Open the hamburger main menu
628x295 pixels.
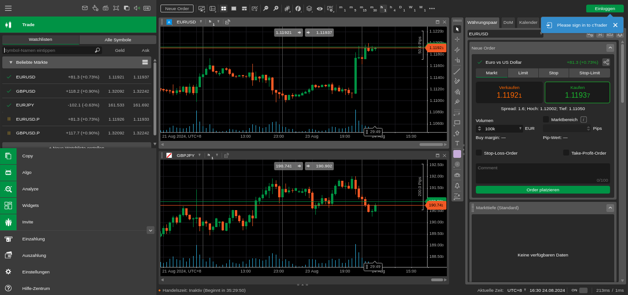pyautogui.click(x=8, y=8)
